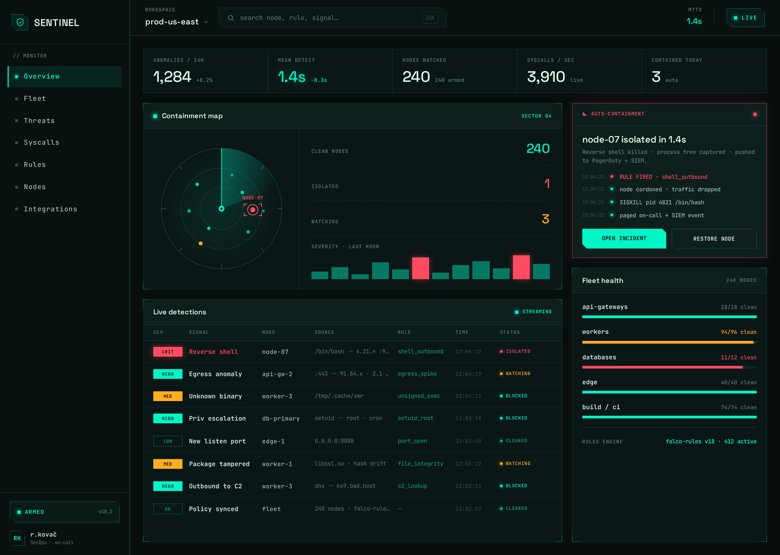Click the databases health progress bar
The width and height of the screenshot is (780, 555).
[x=669, y=367]
